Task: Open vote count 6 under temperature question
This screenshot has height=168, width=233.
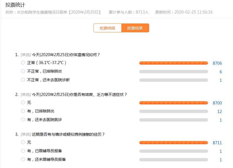Action: (x=221, y=72)
